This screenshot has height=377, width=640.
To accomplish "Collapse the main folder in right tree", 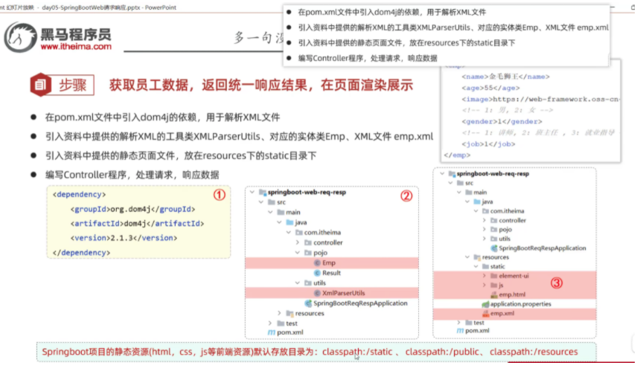I will (x=459, y=192).
